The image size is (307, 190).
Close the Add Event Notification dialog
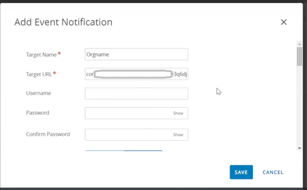click(283, 22)
